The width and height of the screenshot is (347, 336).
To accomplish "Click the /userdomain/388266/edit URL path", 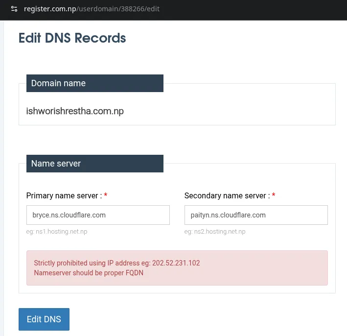I will pos(117,9).
